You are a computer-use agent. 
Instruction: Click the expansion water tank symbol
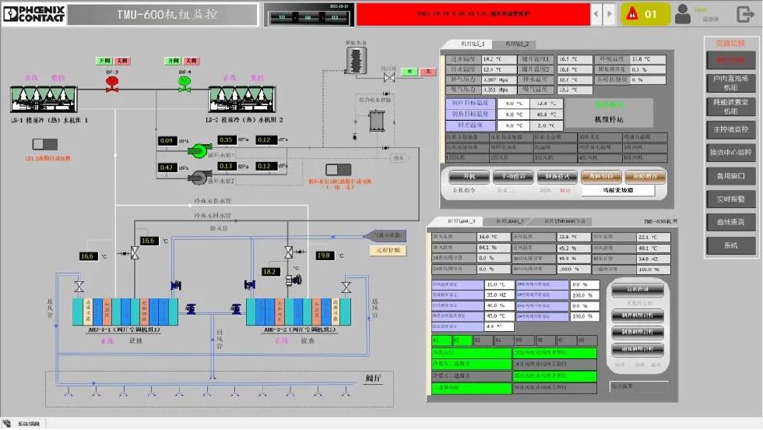(x=357, y=61)
